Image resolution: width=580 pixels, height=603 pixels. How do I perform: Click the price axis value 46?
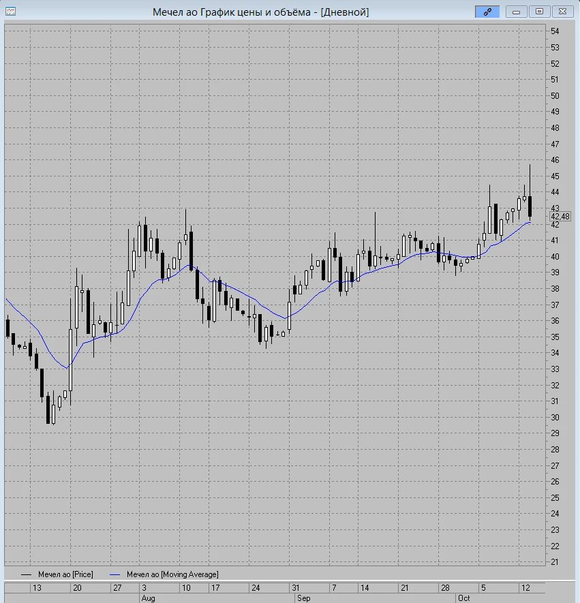point(555,160)
